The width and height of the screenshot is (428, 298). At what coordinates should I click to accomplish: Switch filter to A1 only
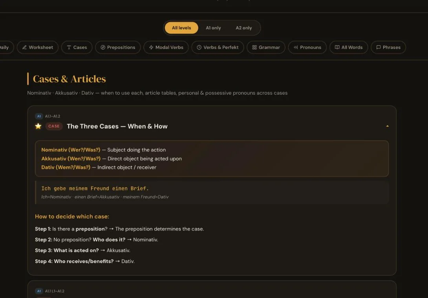pyautogui.click(x=213, y=28)
